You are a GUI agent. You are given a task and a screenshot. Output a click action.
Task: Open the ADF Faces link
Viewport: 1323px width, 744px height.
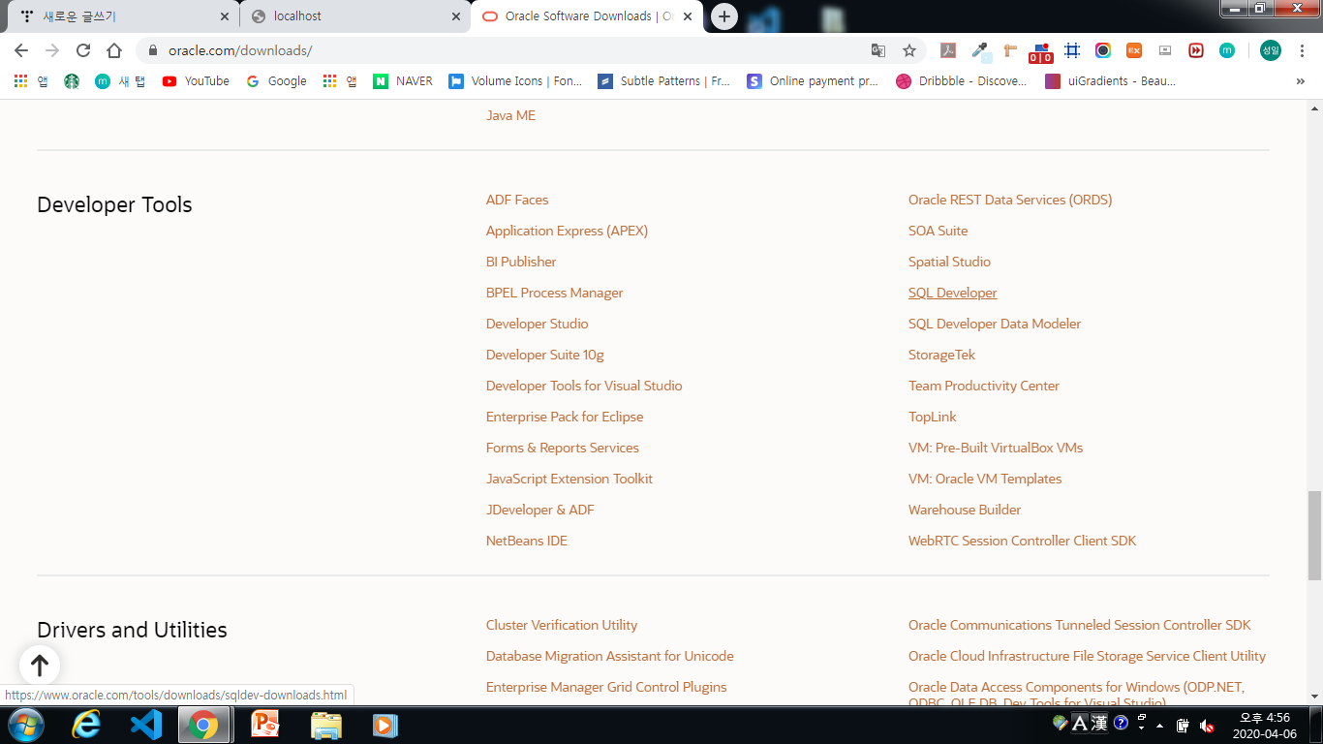517,200
